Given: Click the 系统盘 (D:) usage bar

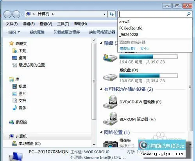Looking at the screenshot, I should point(148,76).
